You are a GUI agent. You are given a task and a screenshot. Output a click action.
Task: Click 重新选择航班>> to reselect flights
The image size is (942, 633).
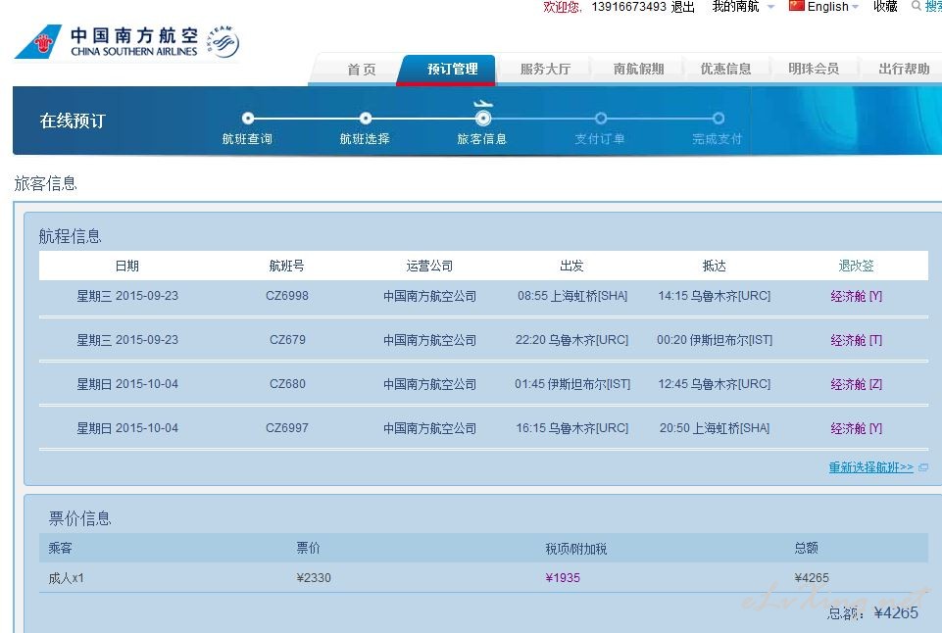click(x=871, y=467)
